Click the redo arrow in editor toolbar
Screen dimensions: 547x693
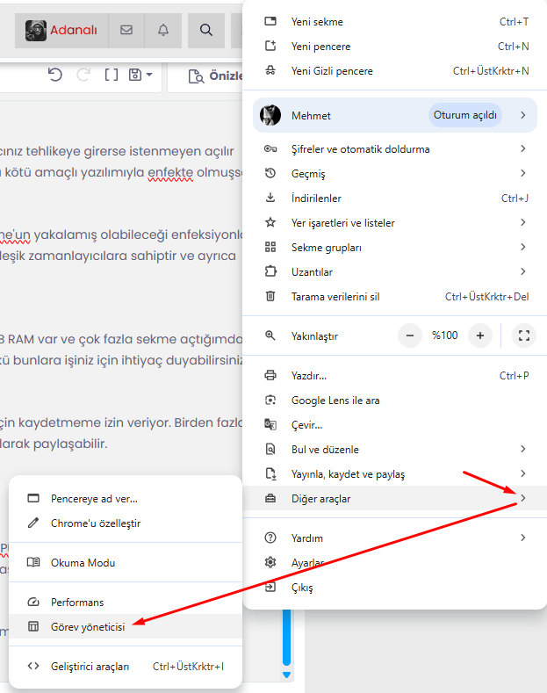point(83,76)
